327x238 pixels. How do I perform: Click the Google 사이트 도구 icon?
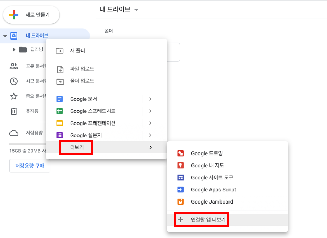180,177
